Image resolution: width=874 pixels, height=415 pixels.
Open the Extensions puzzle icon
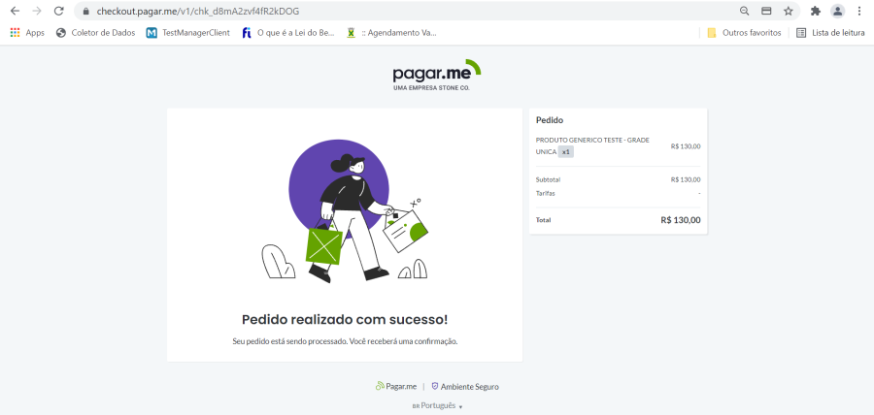816,11
